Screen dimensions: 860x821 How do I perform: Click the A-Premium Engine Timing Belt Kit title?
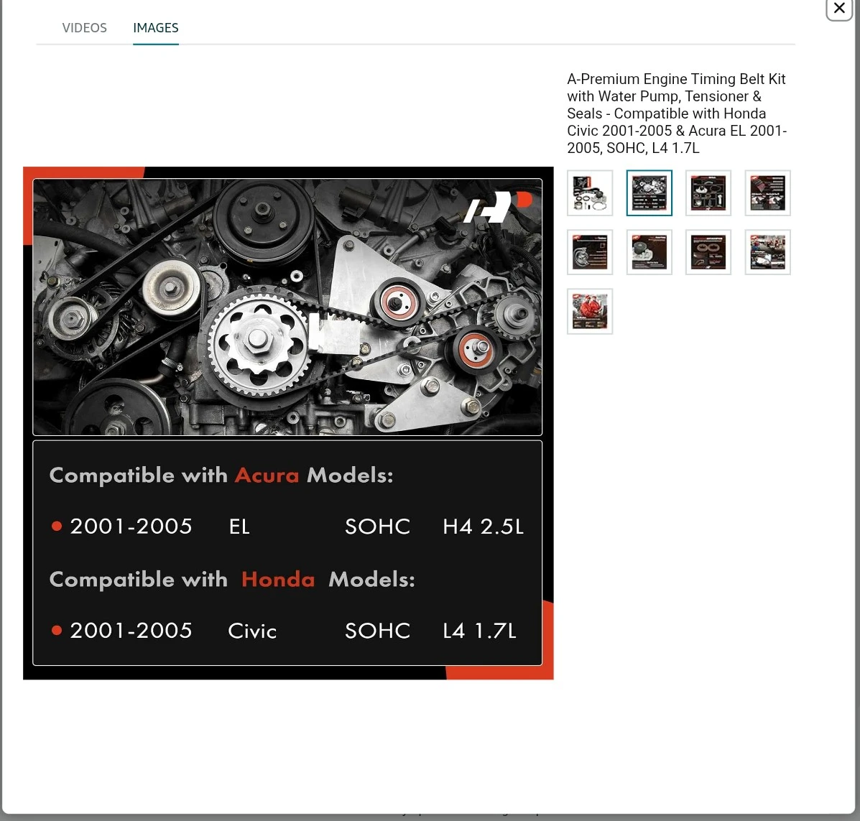[677, 113]
